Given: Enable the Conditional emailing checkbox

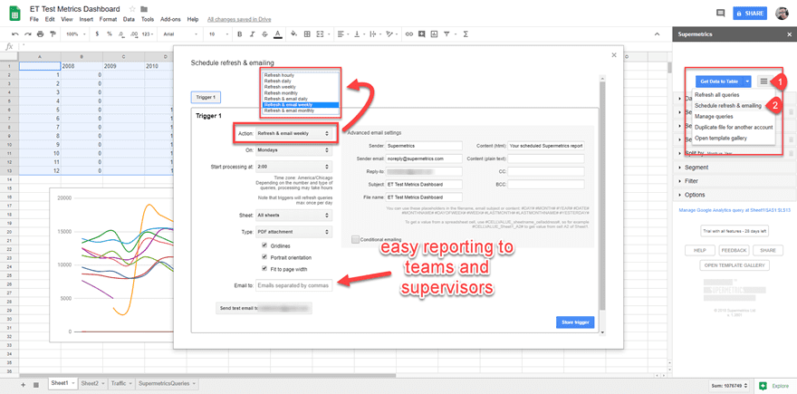Looking at the screenshot, I should click(x=355, y=239).
